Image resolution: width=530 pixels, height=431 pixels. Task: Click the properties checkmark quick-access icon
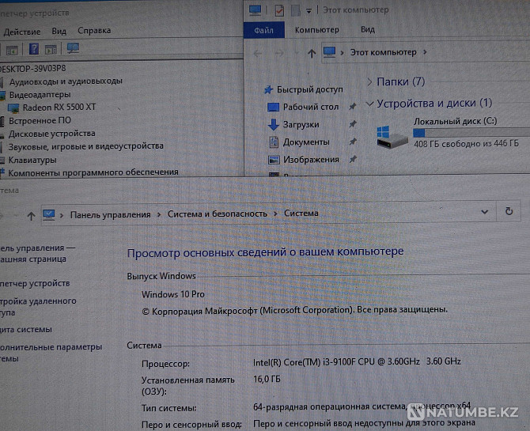point(279,10)
